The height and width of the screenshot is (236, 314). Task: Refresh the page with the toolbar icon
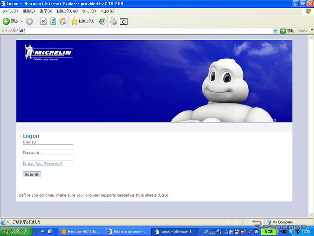(53, 21)
